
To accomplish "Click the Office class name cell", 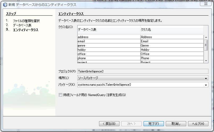I will pyautogui.click(x=172, y=54).
